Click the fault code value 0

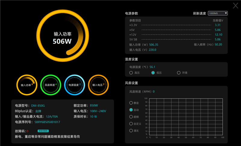coord(27,131)
